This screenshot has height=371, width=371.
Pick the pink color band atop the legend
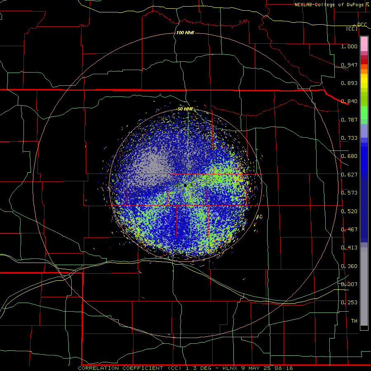coord(364,44)
